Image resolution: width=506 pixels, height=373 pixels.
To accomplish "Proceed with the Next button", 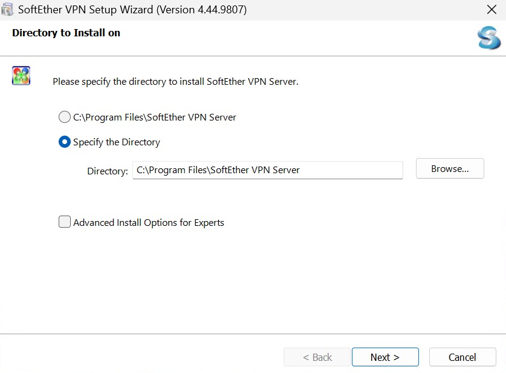I will (384, 357).
